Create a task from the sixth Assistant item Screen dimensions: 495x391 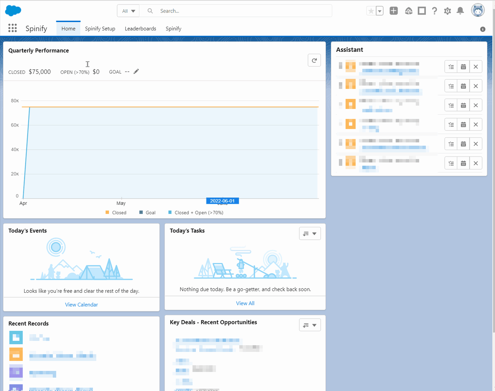(451, 163)
